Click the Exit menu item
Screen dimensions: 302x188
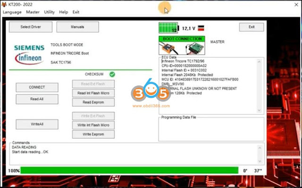[76, 12]
